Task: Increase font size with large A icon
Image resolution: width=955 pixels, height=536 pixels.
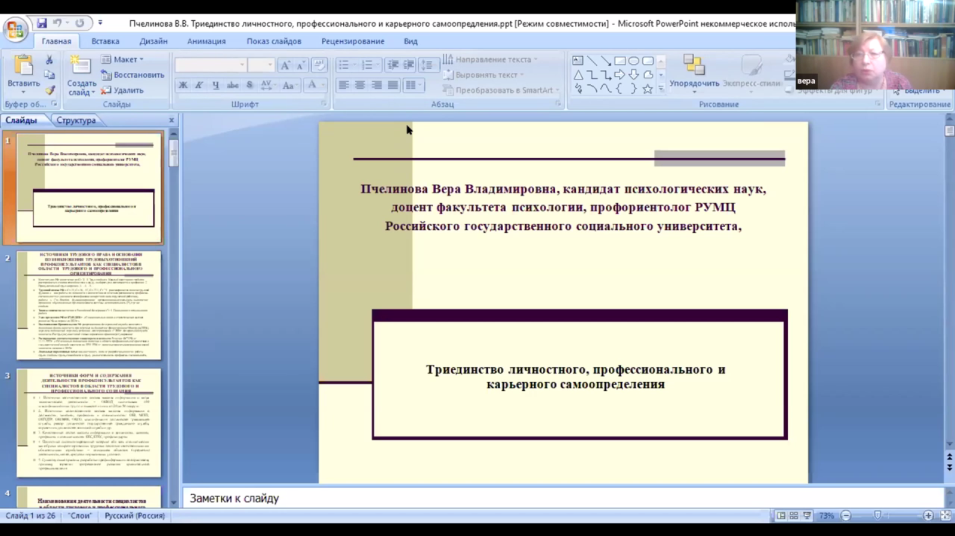Action: point(285,65)
